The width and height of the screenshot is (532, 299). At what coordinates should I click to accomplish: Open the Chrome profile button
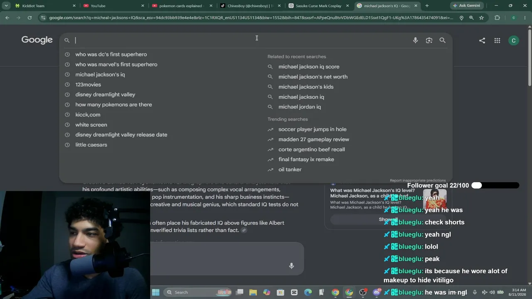514,18
